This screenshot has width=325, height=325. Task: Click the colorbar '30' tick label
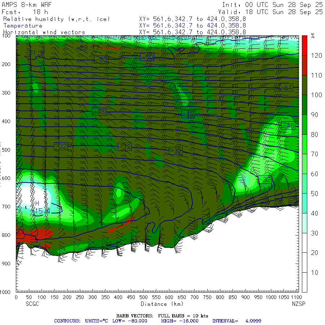[315, 233]
